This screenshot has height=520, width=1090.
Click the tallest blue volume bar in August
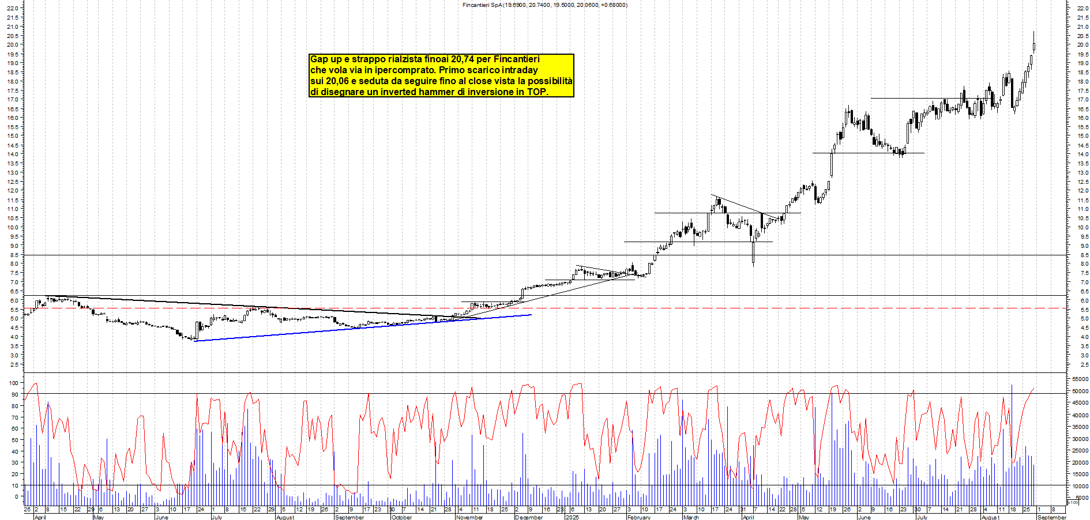coord(1012,444)
